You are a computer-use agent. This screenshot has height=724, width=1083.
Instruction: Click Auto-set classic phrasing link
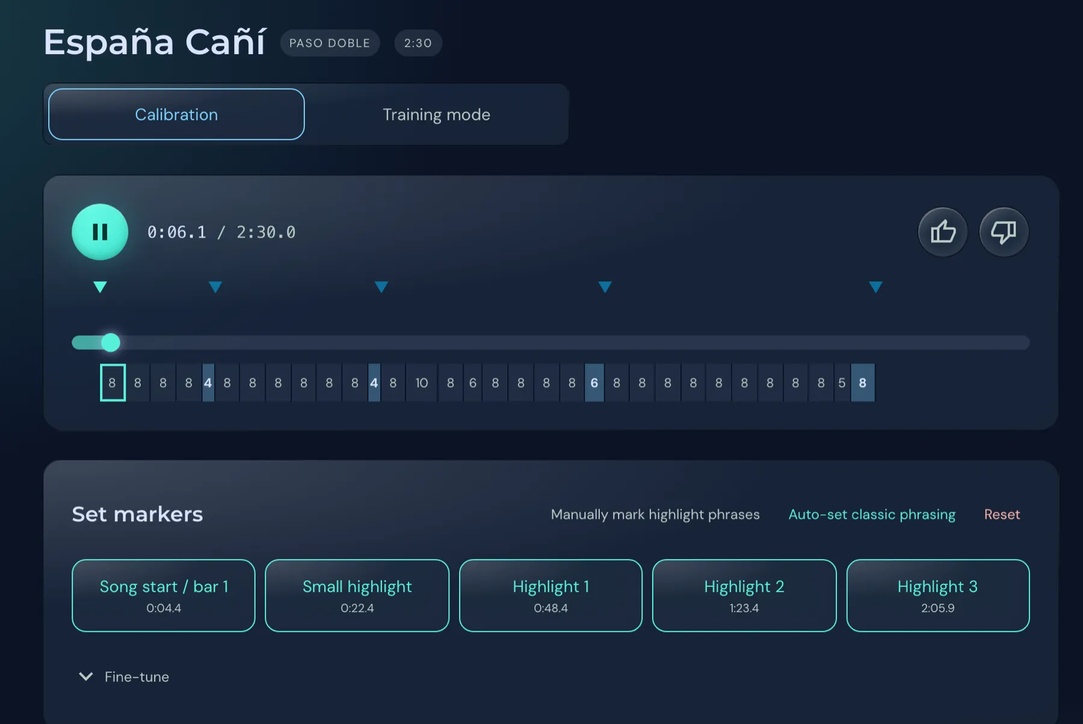[x=872, y=515]
